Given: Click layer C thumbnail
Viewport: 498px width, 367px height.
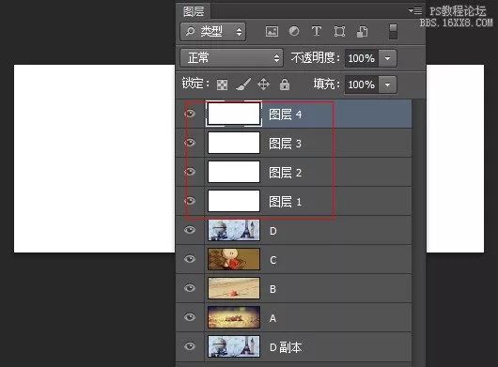Looking at the screenshot, I should (234, 259).
